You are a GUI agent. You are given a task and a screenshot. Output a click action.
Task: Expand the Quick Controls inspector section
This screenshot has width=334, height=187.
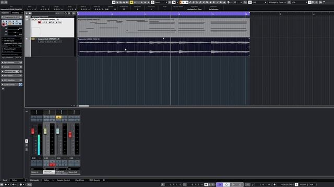[11, 85]
